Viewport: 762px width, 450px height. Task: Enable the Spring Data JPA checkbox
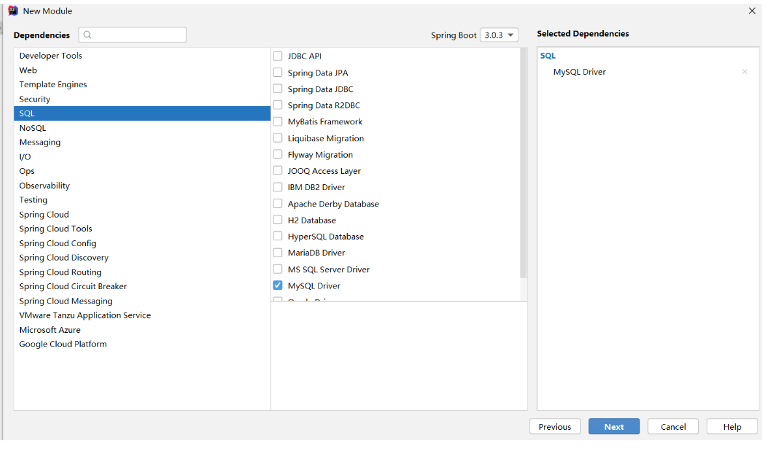[x=278, y=72]
